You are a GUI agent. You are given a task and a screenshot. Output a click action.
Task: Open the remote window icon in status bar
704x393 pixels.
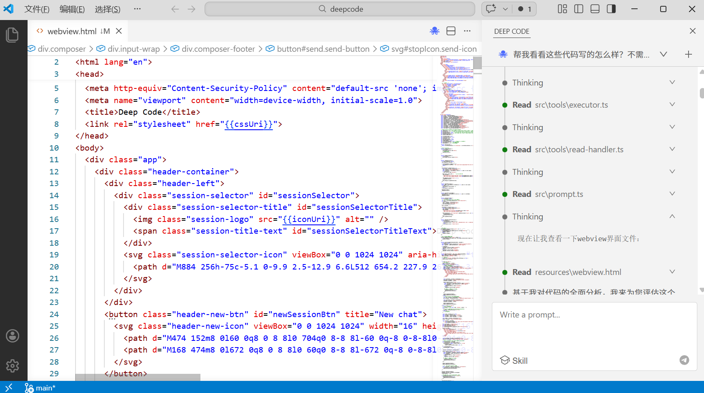[9, 388]
